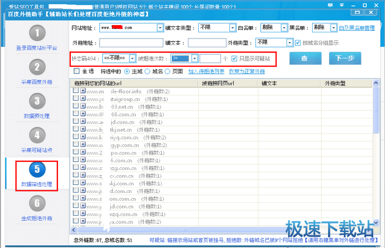Click the vertical scrollbar thumb
The image size is (385, 248).
point(376,110)
